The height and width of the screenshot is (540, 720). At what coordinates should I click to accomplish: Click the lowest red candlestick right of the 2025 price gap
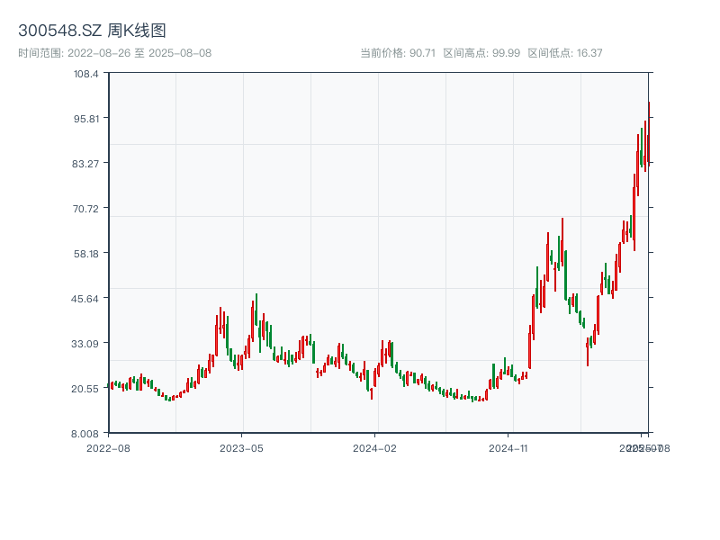[588, 352]
